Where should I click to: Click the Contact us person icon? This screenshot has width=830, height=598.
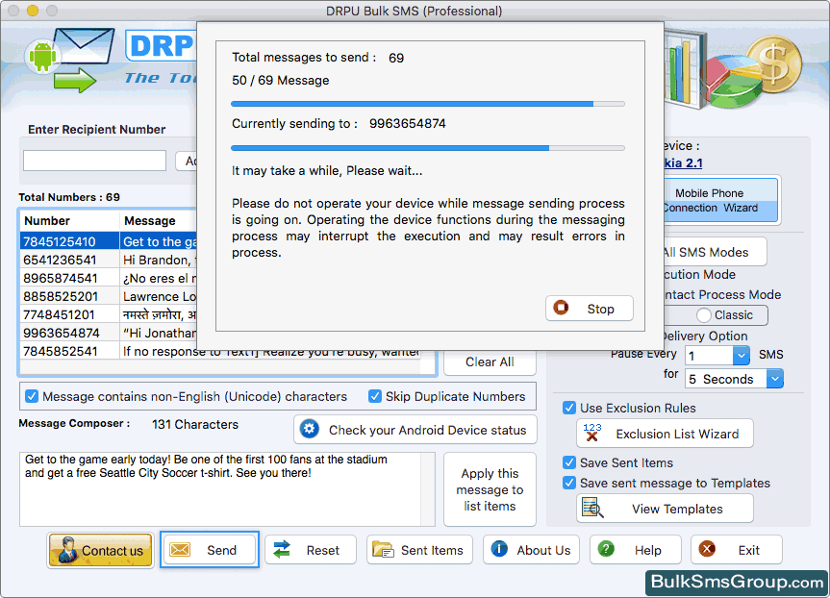click(67, 550)
